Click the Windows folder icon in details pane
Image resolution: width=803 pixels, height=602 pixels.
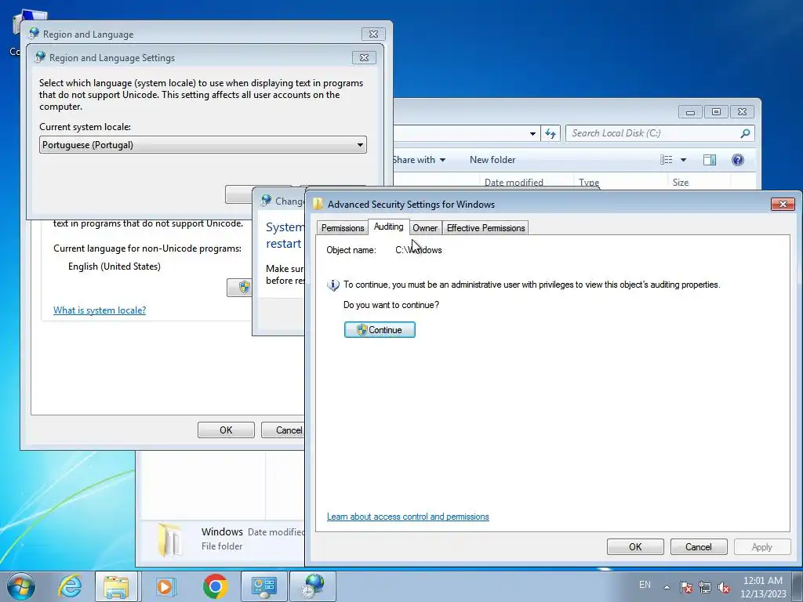[169, 539]
